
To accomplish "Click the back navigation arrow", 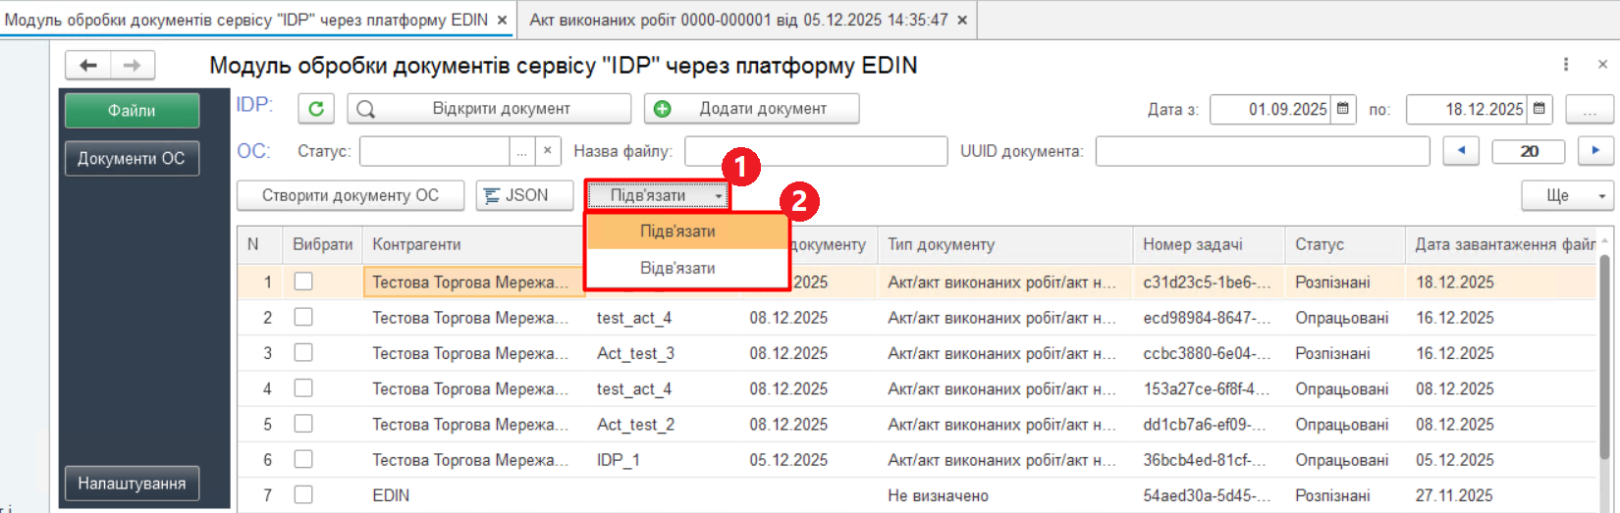I will [88, 66].
